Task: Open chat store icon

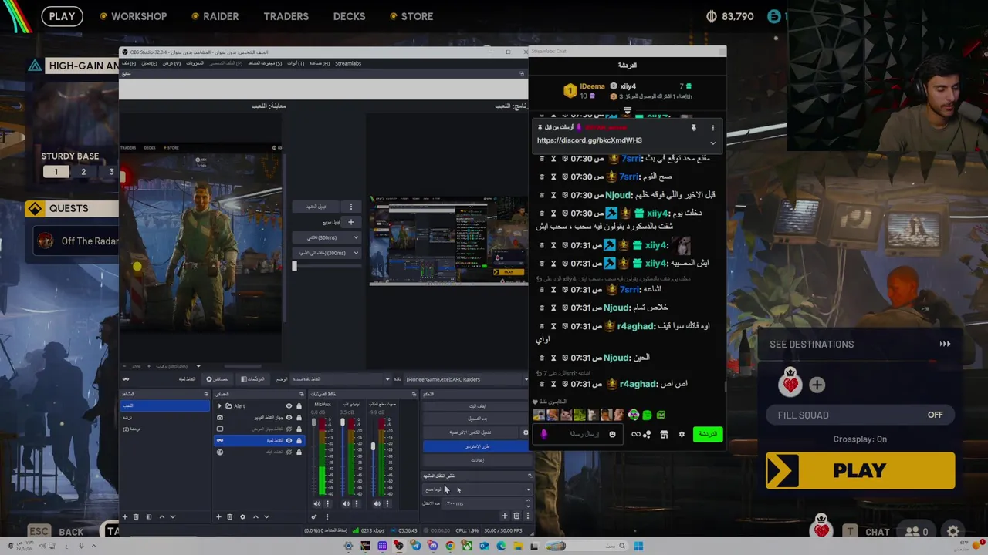Action: point(664,435)
